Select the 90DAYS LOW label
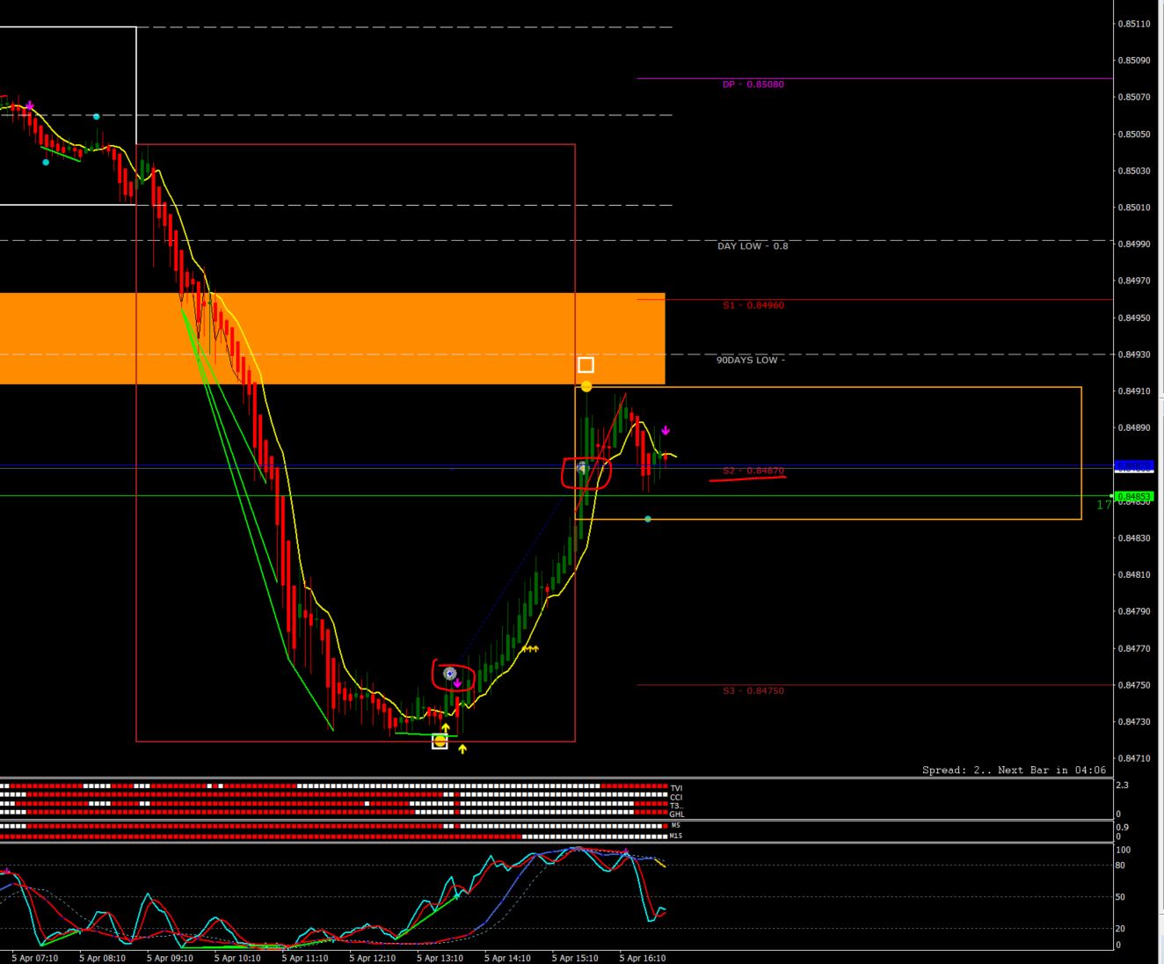The width and height of the screenshot is (1164, 964). (751, 360)
